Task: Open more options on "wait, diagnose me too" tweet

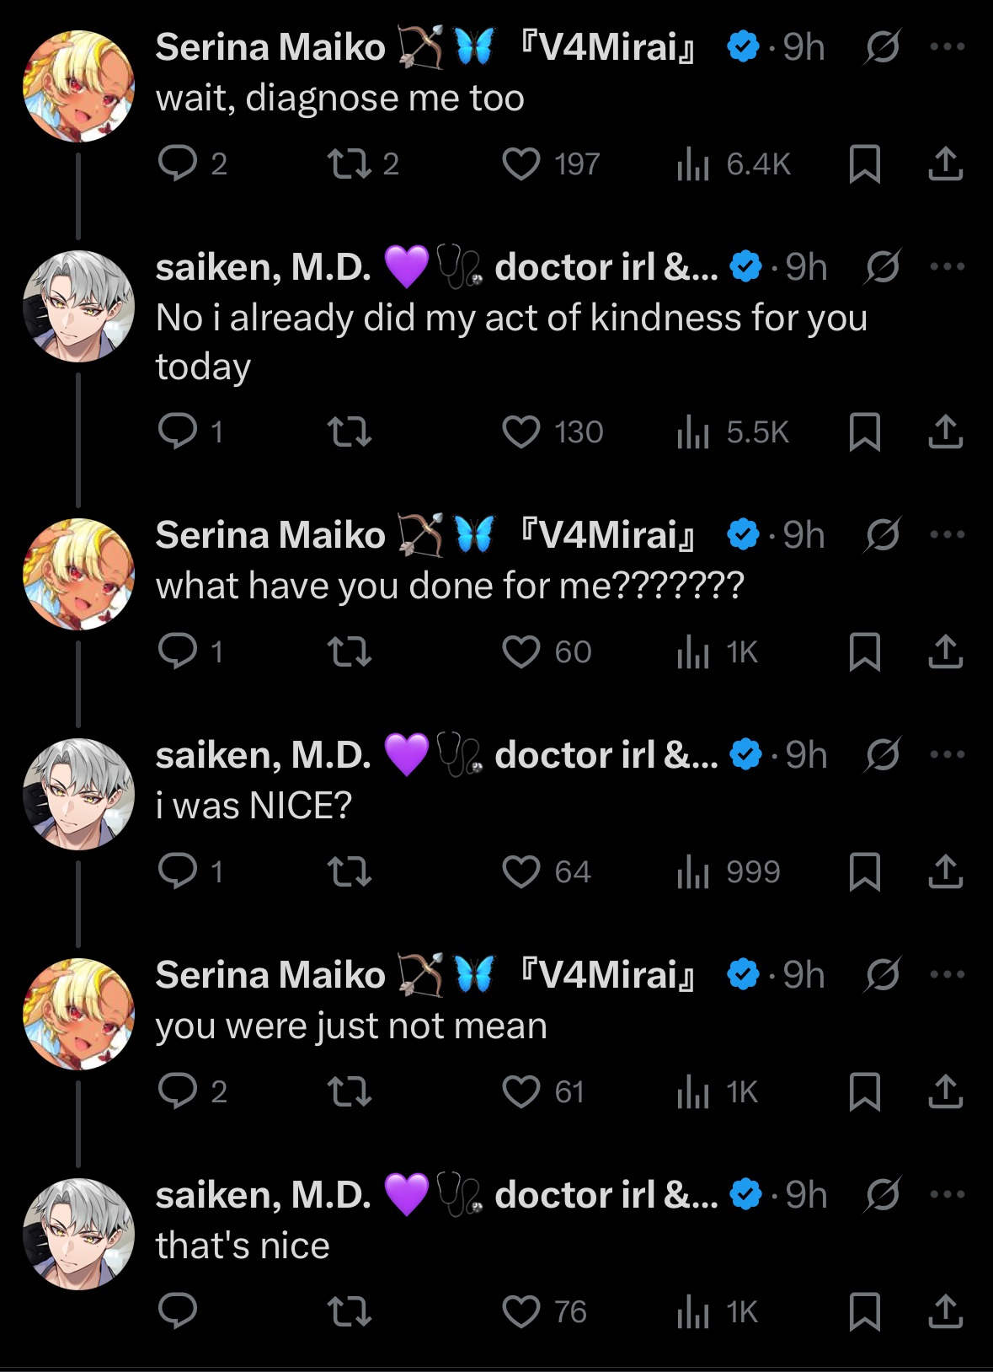Action: (948, 47)
